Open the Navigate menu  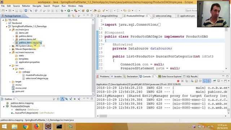pyautogui.click(x=37, y=6)
